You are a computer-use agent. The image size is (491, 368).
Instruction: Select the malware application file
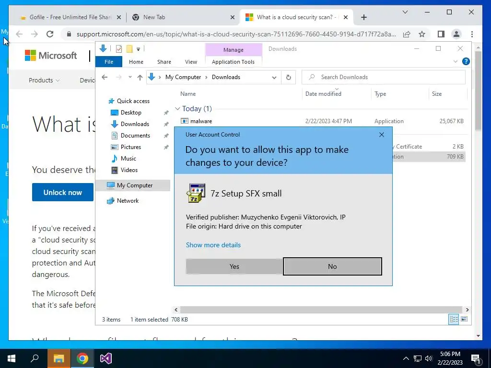point(201,121)
